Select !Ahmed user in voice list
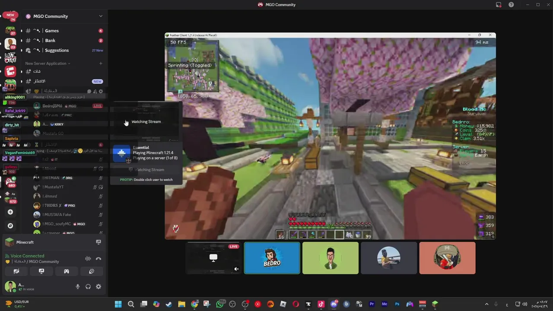Screen dimensions: 553x311 pos(68,196)
